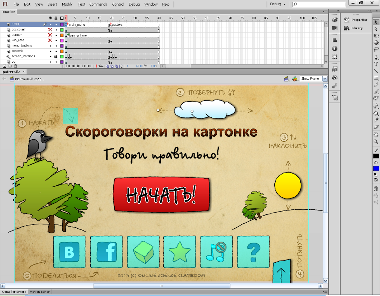This screenshot has height=296, width=380.
Task: Open the Show Frame zoom dropdown
Action: 325,79
